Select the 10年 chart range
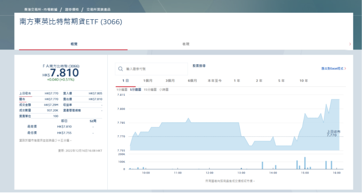 (304, 81)
